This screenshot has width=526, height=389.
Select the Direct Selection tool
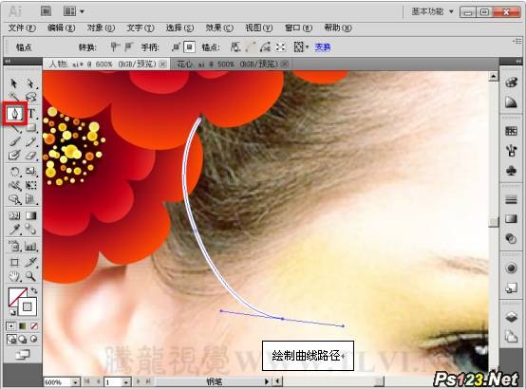coord(30,83)
